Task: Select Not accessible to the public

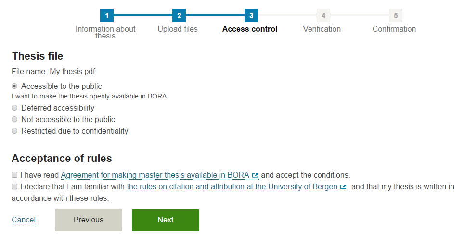Action: (x=14, y=119)
